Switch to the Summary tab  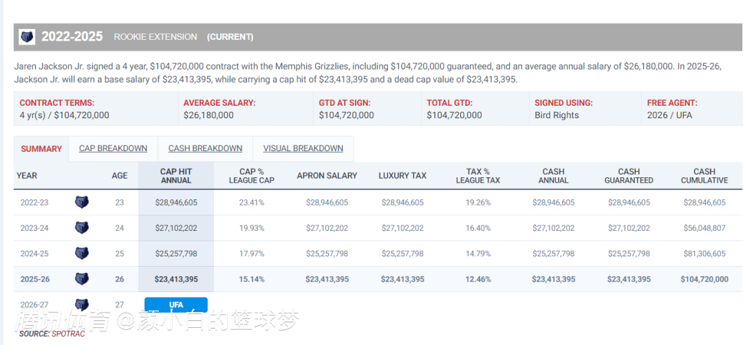[41, 148]
